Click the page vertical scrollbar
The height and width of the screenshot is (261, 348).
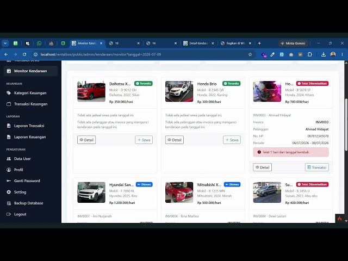pyautogui.click(x=346, y=125)
